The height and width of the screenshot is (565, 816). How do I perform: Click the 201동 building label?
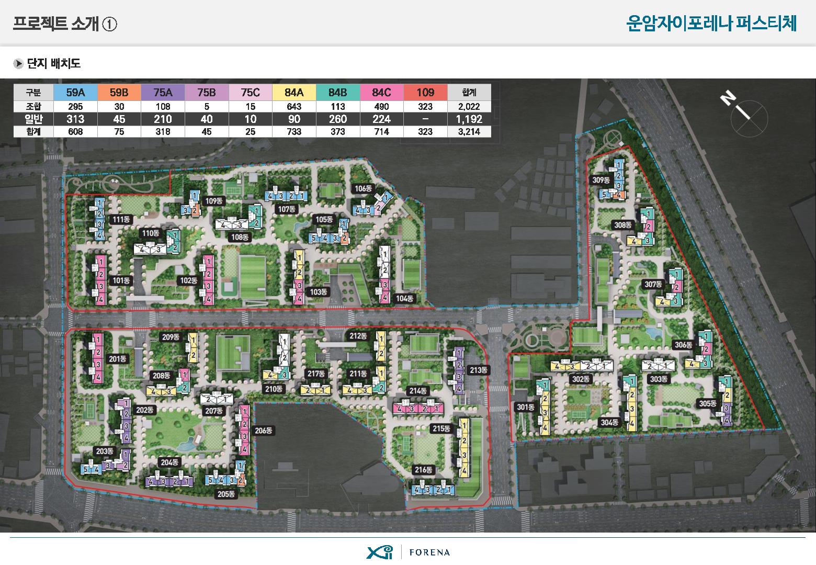(x=118, y=359)
